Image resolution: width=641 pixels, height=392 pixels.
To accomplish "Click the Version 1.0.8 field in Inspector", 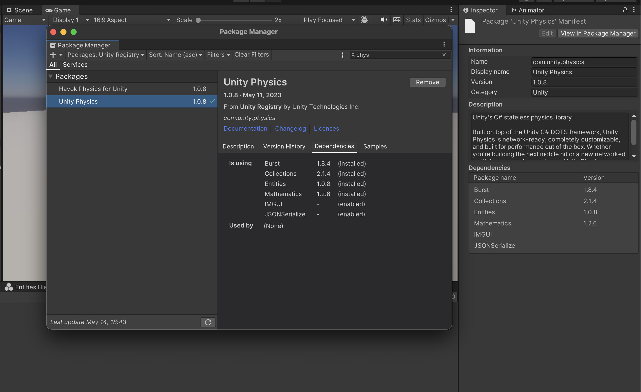I will click(584, 82).
